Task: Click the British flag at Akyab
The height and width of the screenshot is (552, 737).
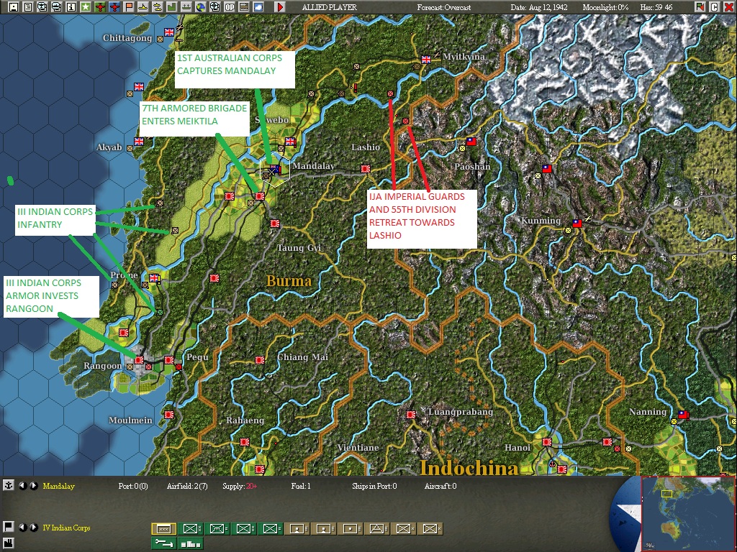Action: click(139, 142)
